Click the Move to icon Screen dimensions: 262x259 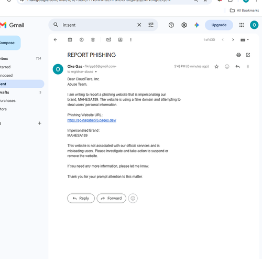(x=121, y=40)
